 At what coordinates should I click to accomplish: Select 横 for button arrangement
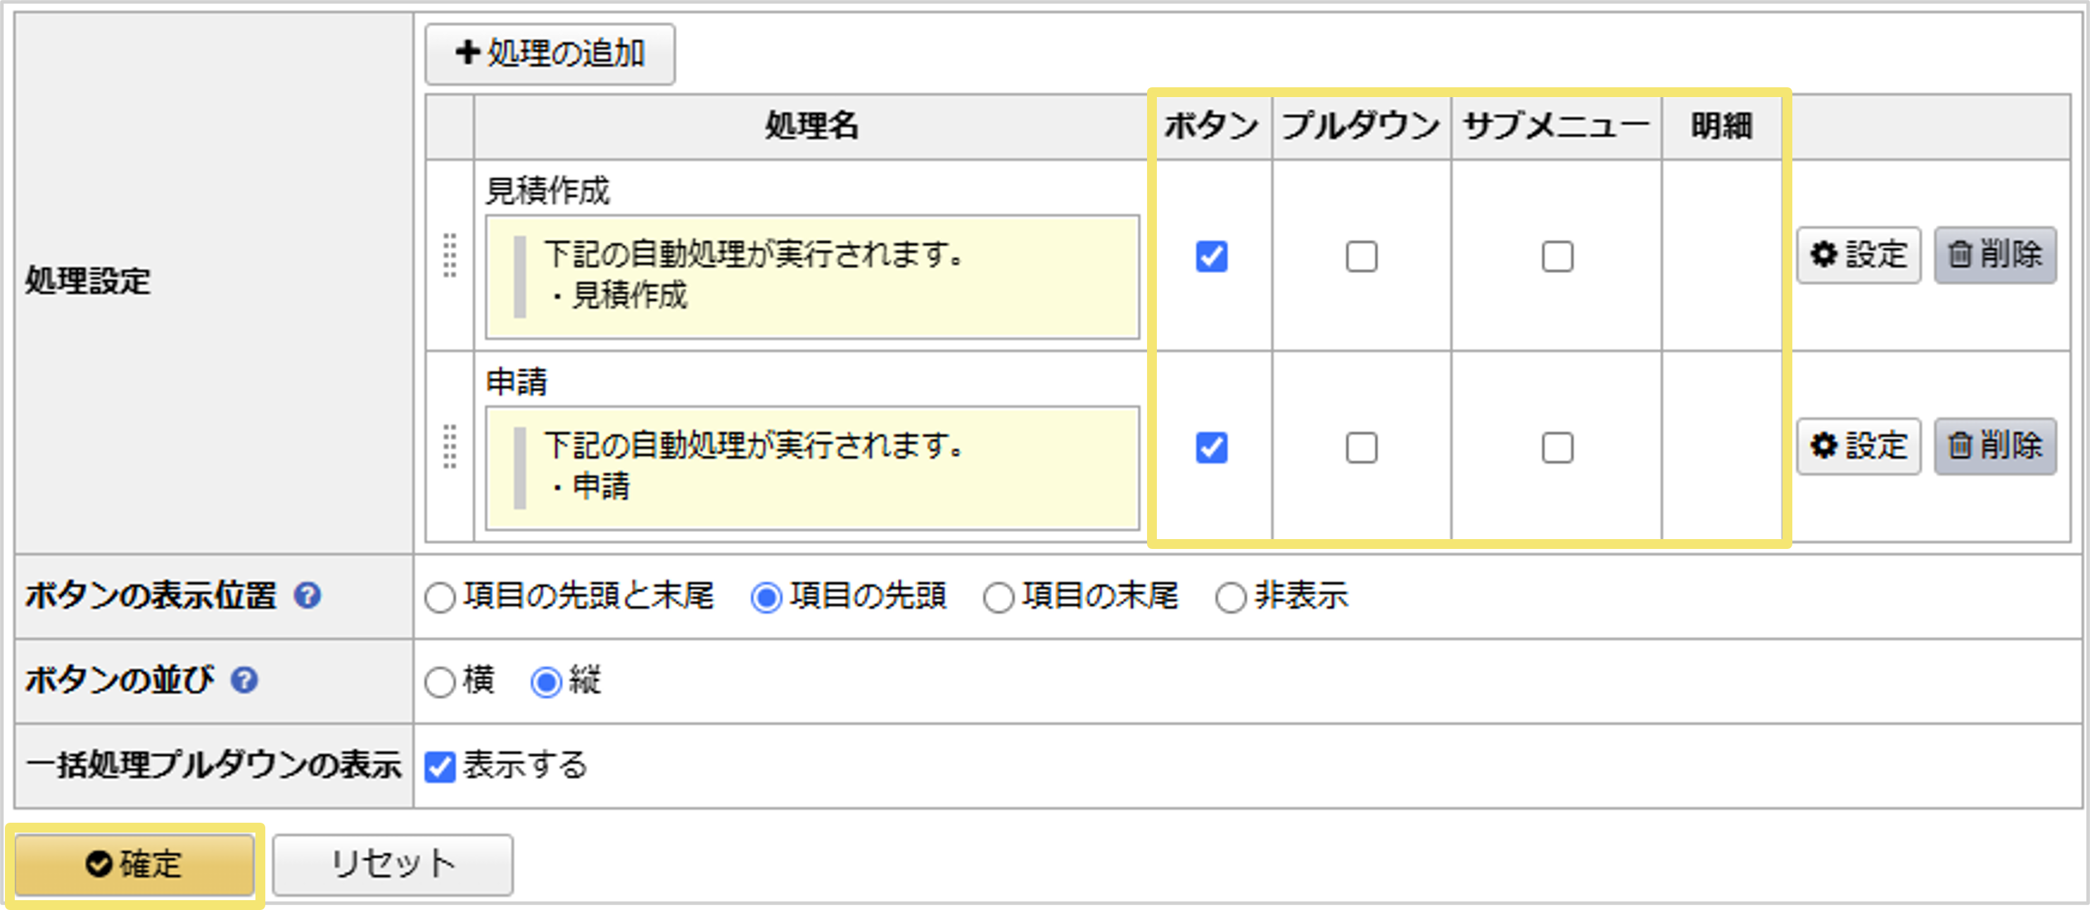coord(440,682)
